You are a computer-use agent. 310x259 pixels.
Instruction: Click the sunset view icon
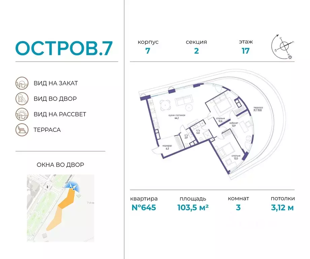pyautogui.click(x=22, y=83)
